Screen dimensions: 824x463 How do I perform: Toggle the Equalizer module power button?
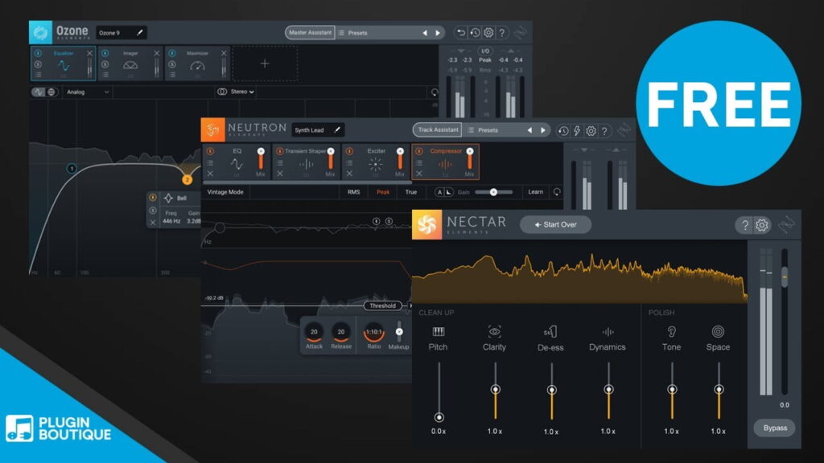38,53
